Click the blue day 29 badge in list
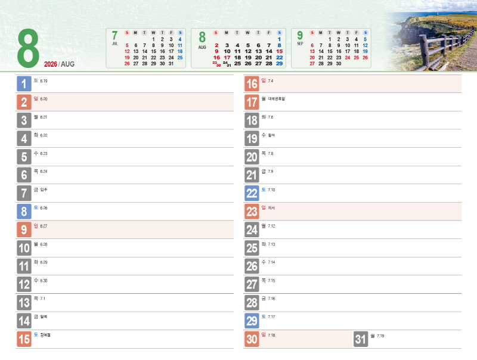Image resolution: width=477 pixels, height=360 pixels. click(252, 321)
